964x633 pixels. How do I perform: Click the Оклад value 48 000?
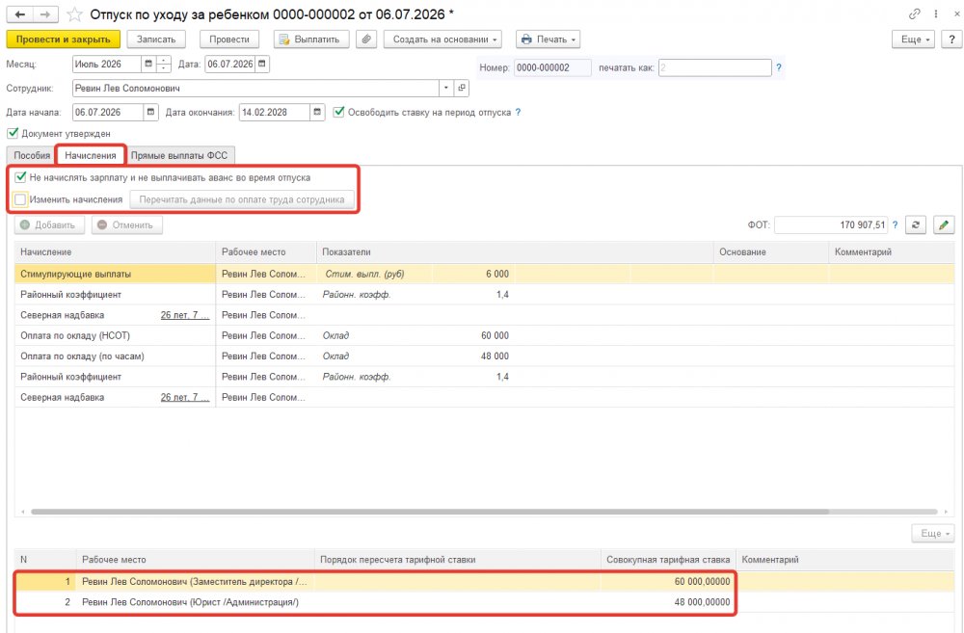click(x=495, y=356)
